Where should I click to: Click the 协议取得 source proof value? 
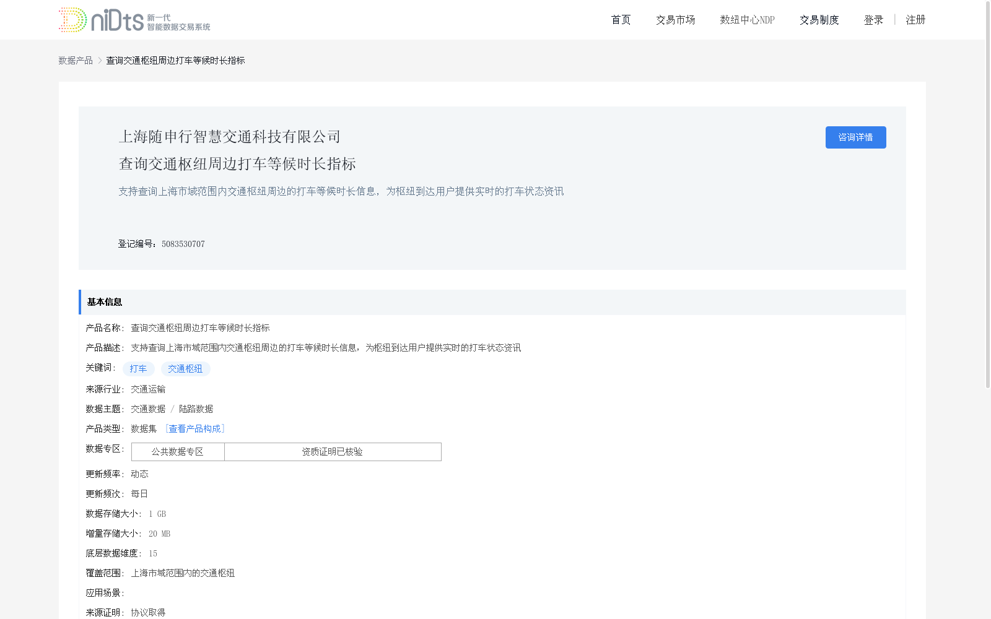[x=148, y=612]
